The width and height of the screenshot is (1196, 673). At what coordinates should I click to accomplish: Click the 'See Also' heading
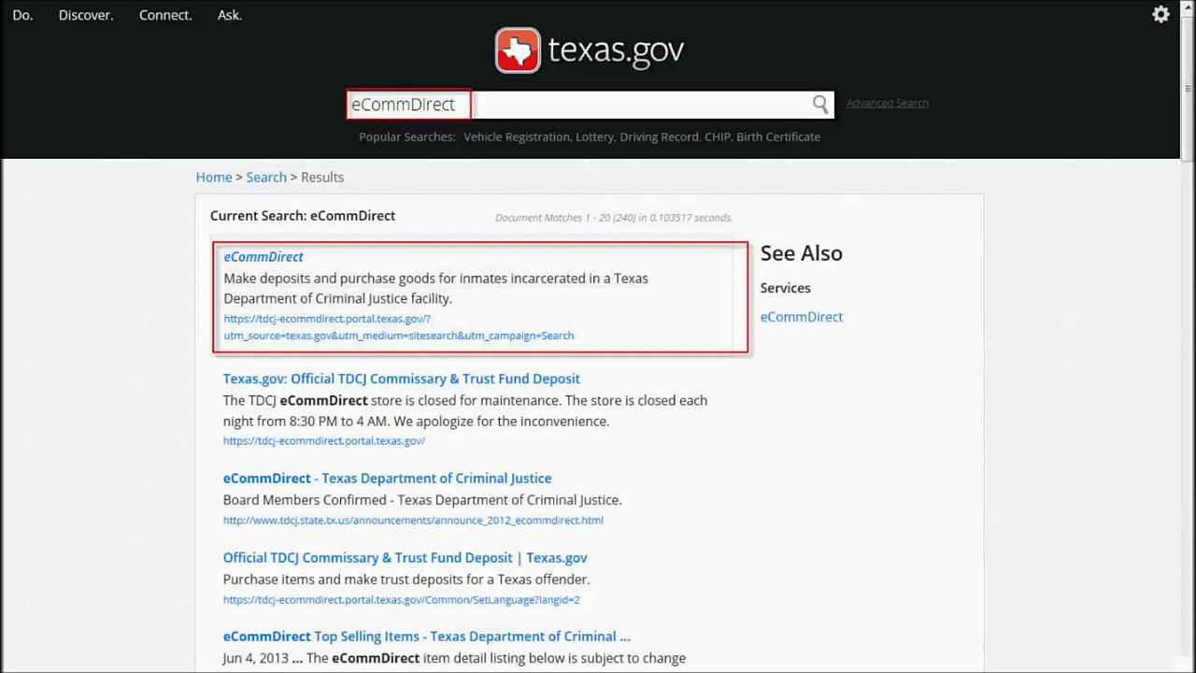[801, 253]
